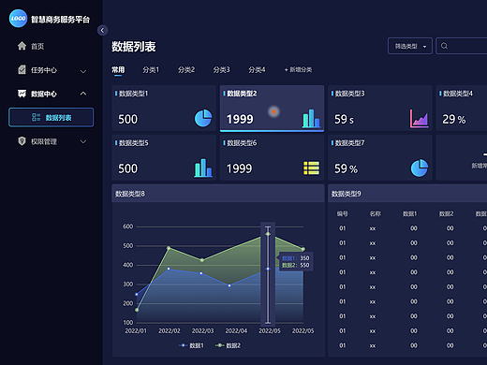This screenshot has height=365, width=487.
Task: Click the 任务中心 clipboard icon
Action: click(x=22, y=69)
